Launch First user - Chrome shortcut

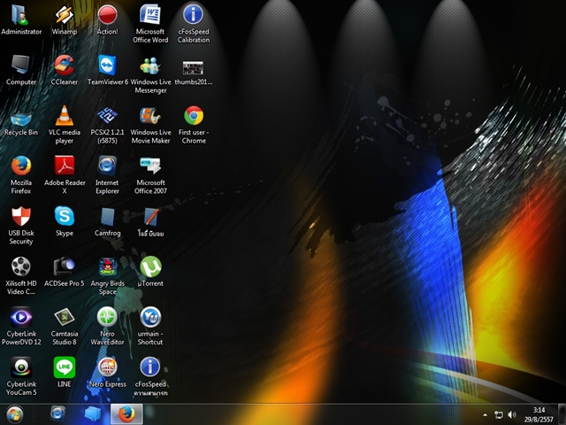click(x=194, y=116)
